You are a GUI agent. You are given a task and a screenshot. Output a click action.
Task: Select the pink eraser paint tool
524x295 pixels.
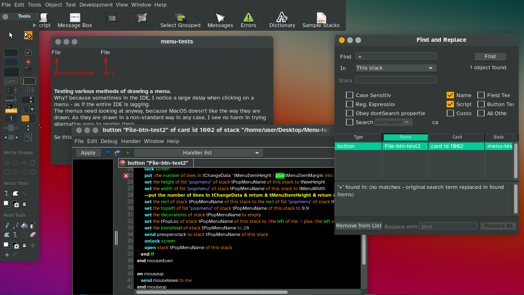(x=33, y=235)
